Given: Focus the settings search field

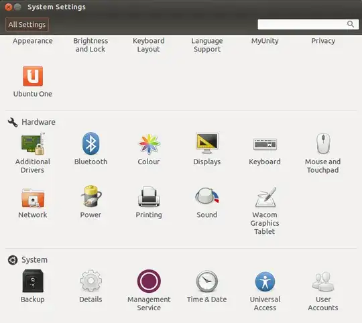Looking at the screenshot, I should [x=308, y=24].
